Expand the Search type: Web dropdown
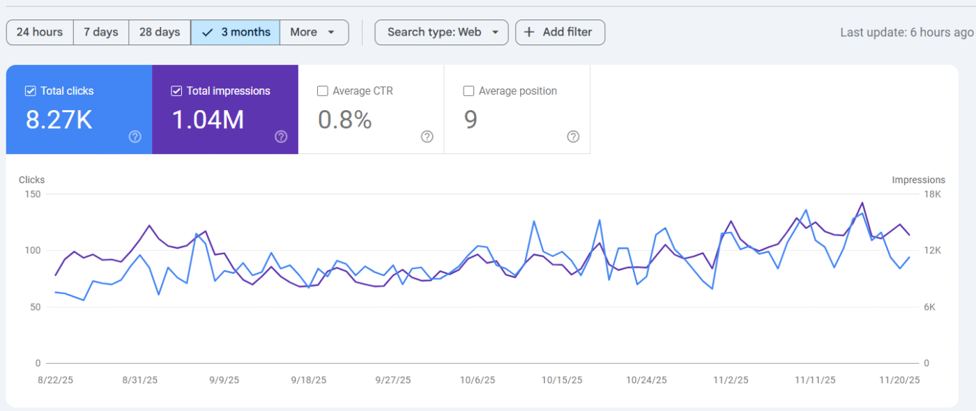976x411 pixels. pyautogui.click(x=441, y=32)
